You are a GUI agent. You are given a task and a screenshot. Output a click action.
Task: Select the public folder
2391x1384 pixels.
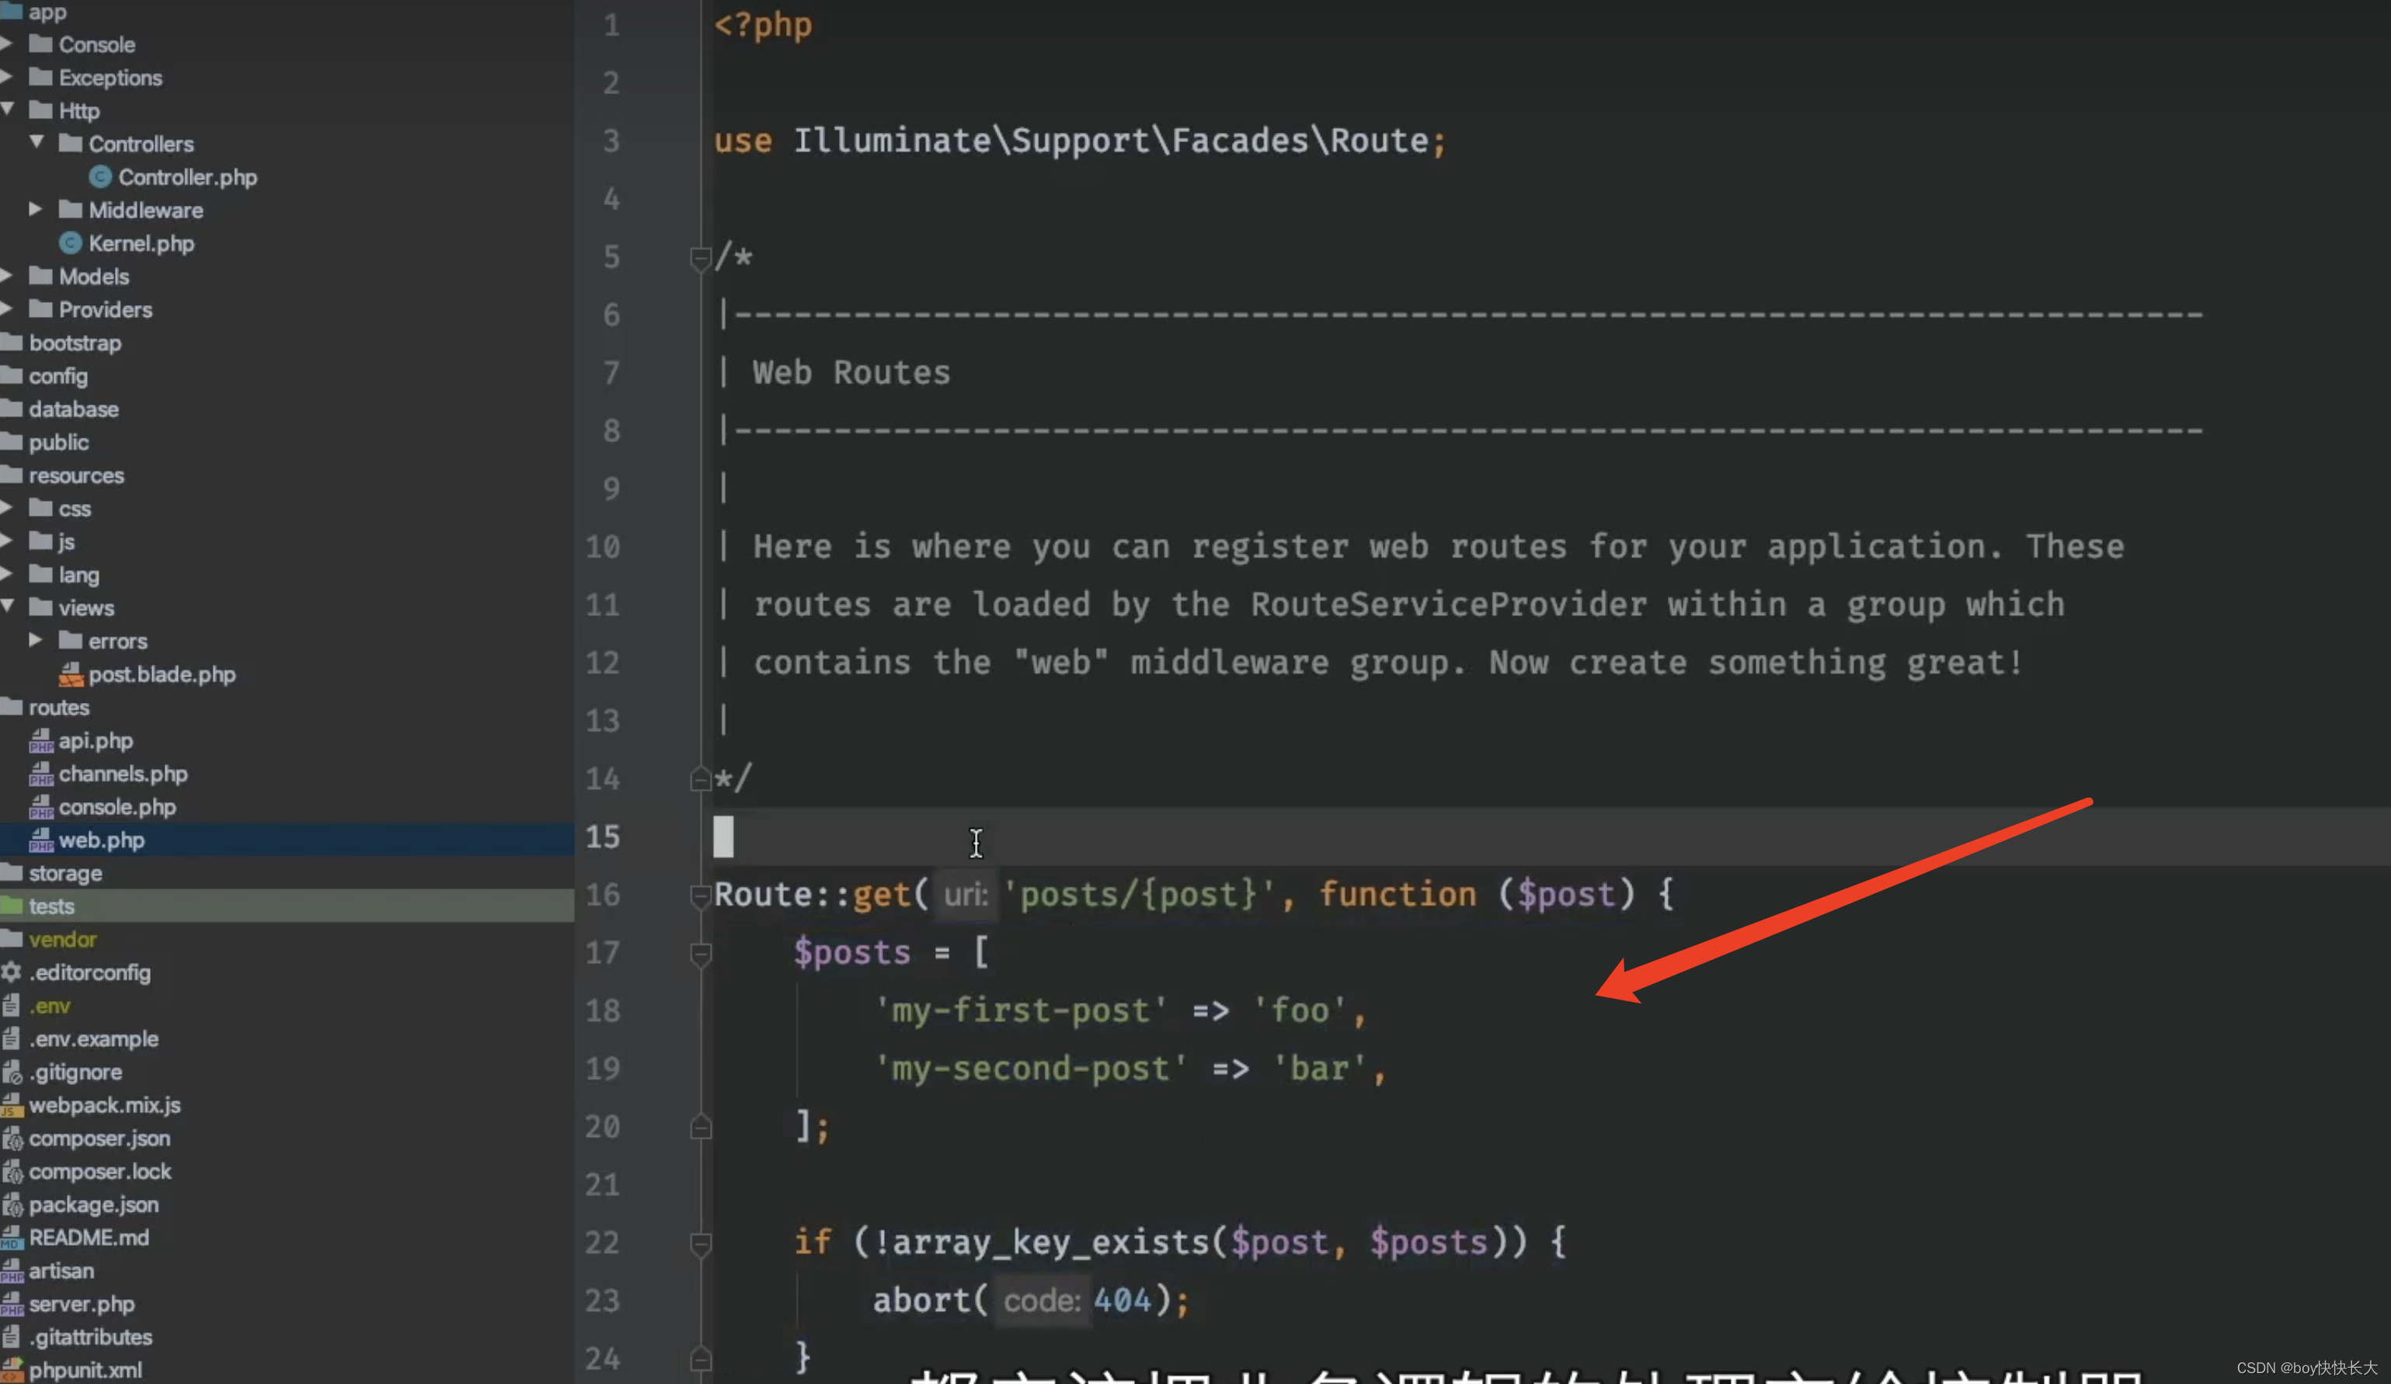59,442
